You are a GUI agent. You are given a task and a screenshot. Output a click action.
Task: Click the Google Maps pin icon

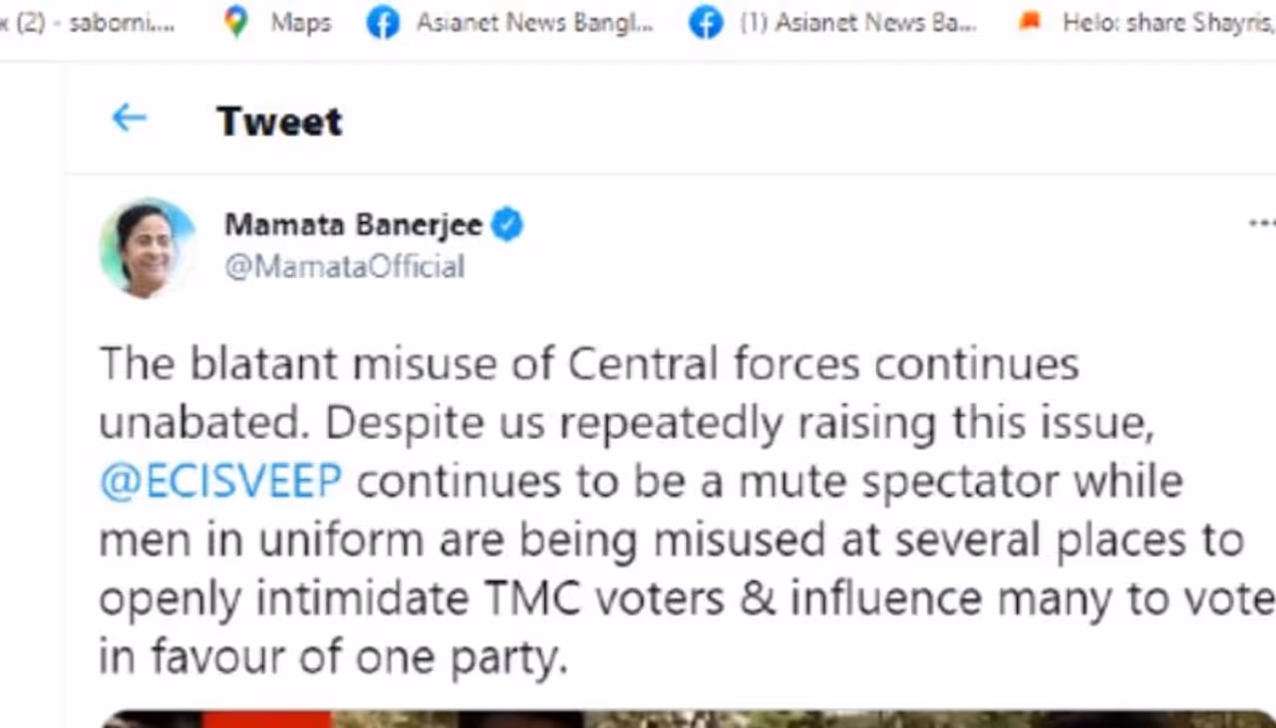tap(236, 22)
